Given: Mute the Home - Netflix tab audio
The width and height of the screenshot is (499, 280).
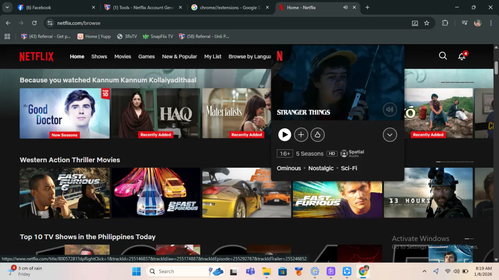Looking at the screenshot, I should click(x=345, y=7).
